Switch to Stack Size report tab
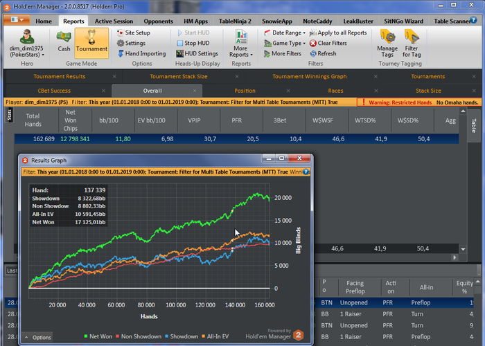Image resolution: width=485 pixels, height=346 pixels. click(x=428, y=91)
